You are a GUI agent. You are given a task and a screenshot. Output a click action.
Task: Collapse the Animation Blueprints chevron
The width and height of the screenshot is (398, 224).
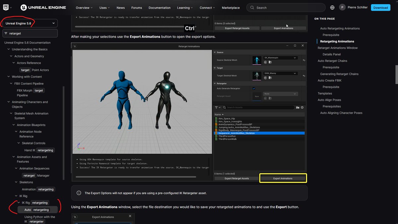tap(14, 125)
